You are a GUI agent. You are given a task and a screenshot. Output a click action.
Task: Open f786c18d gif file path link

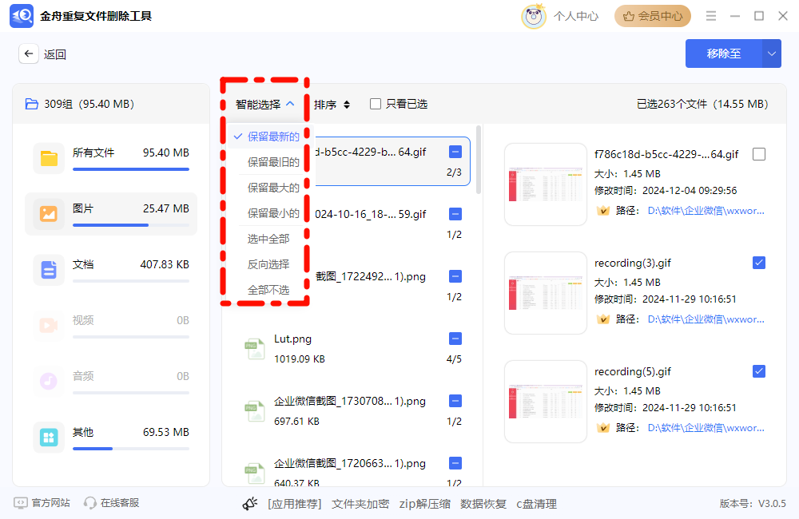pyautogui.click(x=706, y=211)
